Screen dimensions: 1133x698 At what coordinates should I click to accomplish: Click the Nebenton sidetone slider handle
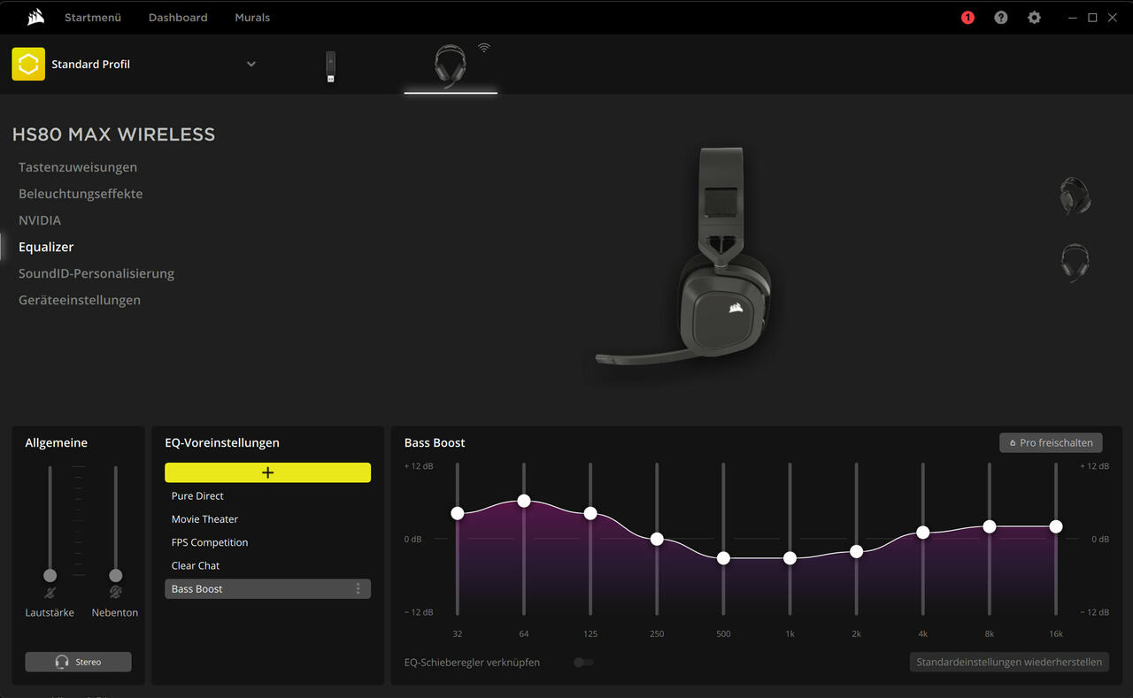[x=115, y=575]
